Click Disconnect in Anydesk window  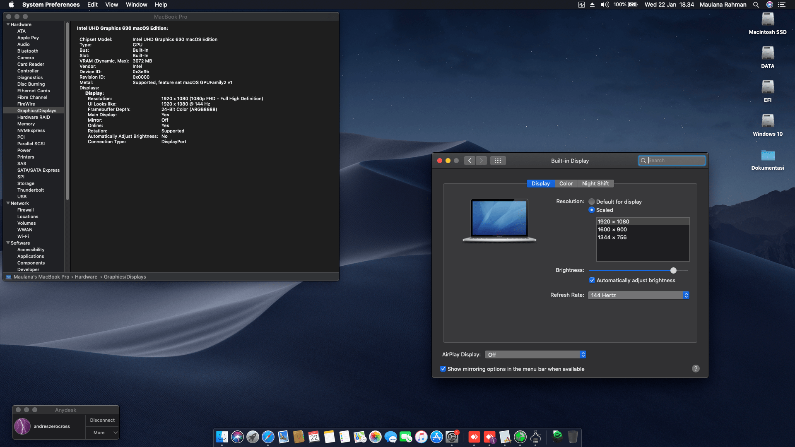click(102, 420)
